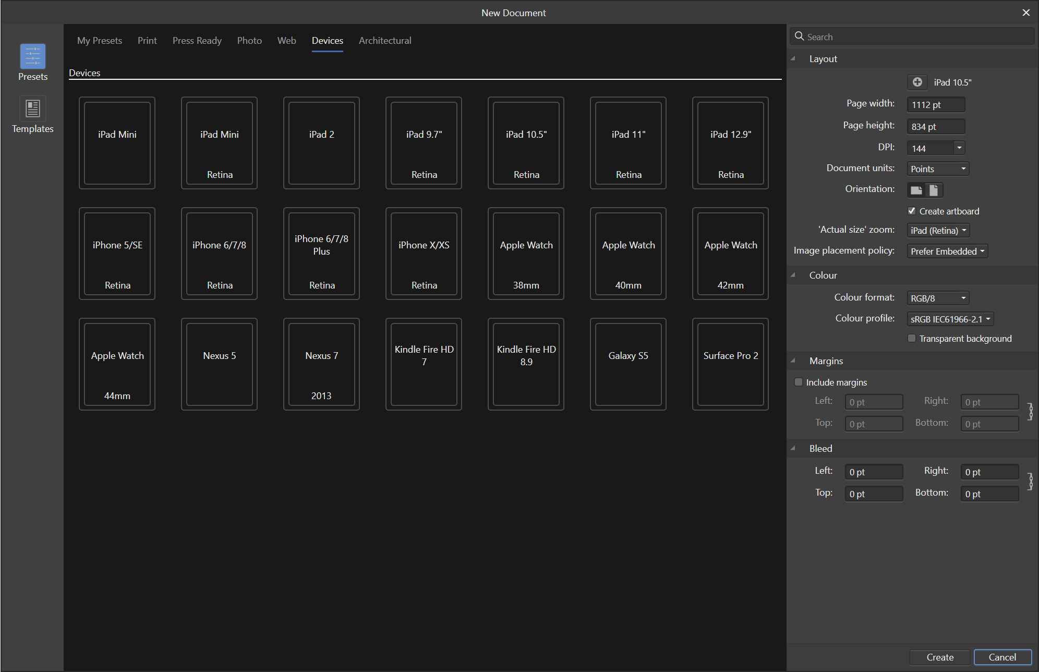Select the iPhone 6/7/8 Retina preset
This screenshot has width=1039, height=672.
[220, 254]
